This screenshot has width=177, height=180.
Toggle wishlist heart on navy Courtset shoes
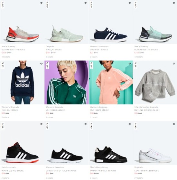130,3
